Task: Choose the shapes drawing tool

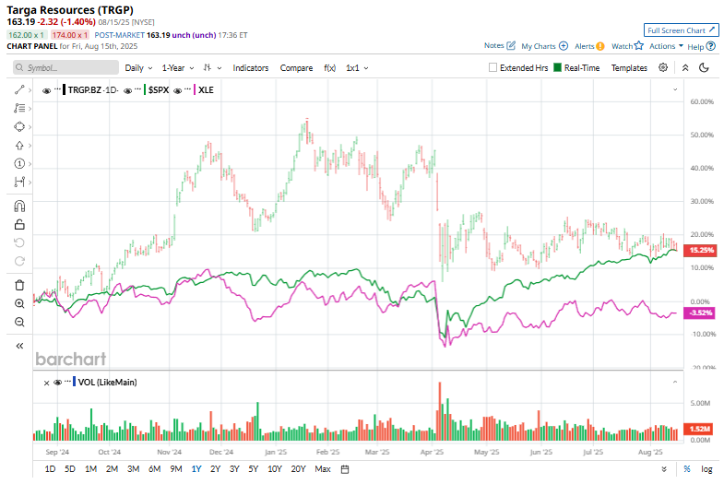Action: 19,127
